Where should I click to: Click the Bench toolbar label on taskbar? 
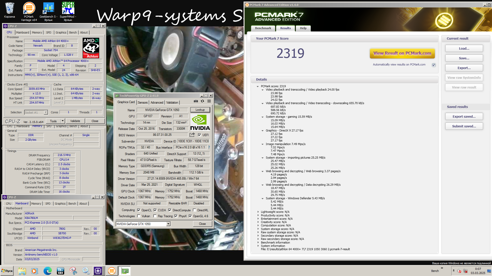tap(435, 271)
